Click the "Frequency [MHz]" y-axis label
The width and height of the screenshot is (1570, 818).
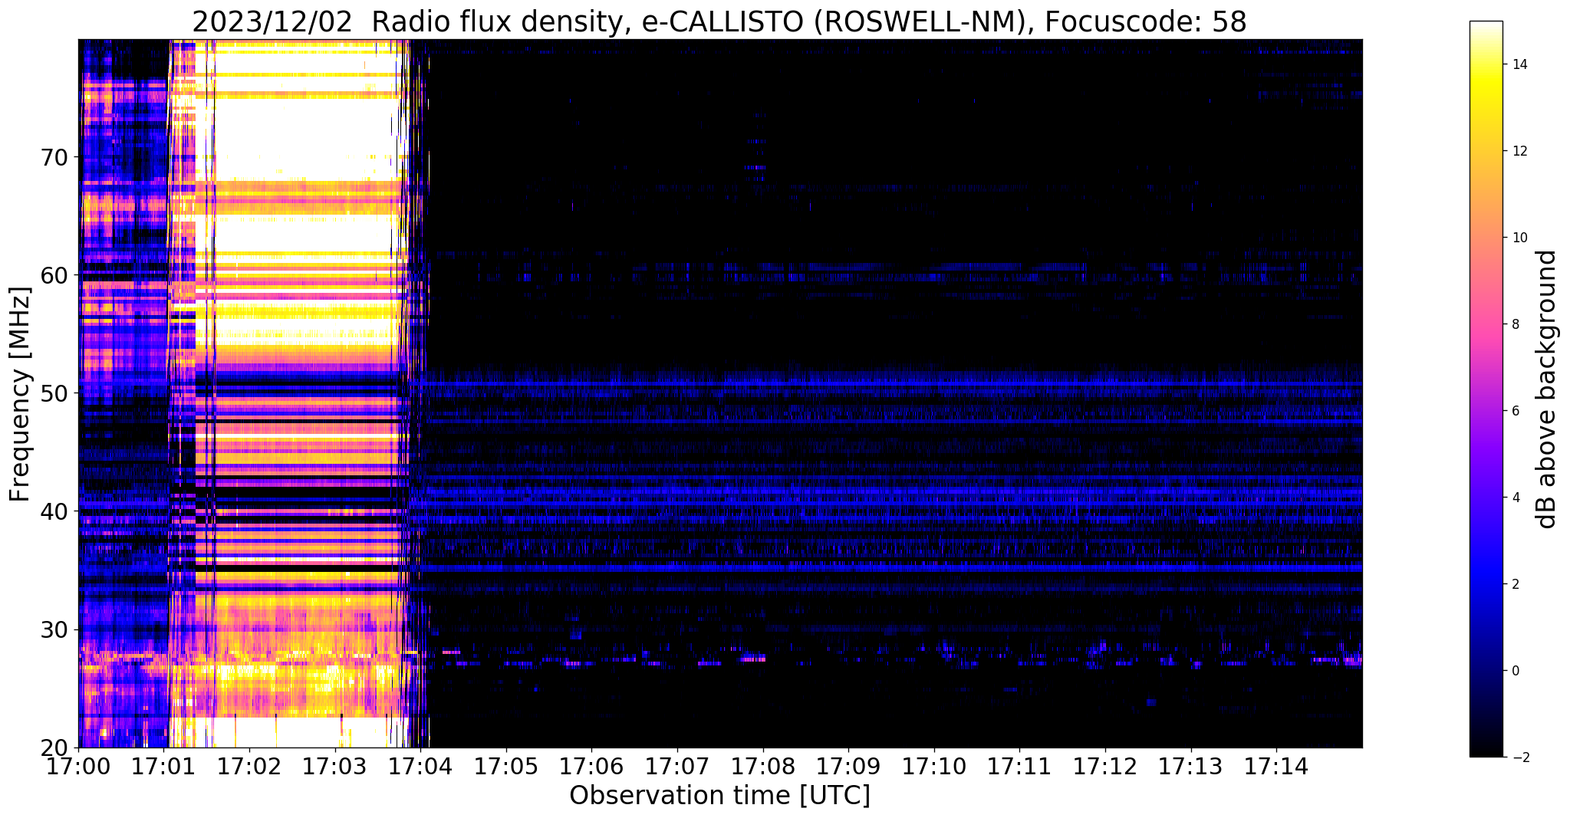[20, 394]
